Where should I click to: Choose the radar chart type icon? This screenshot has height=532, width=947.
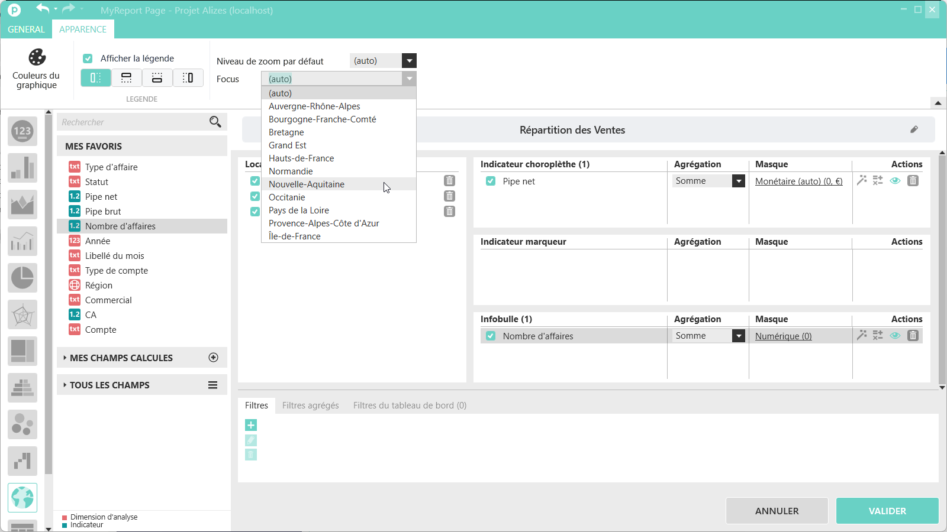(x=22, y=314)
